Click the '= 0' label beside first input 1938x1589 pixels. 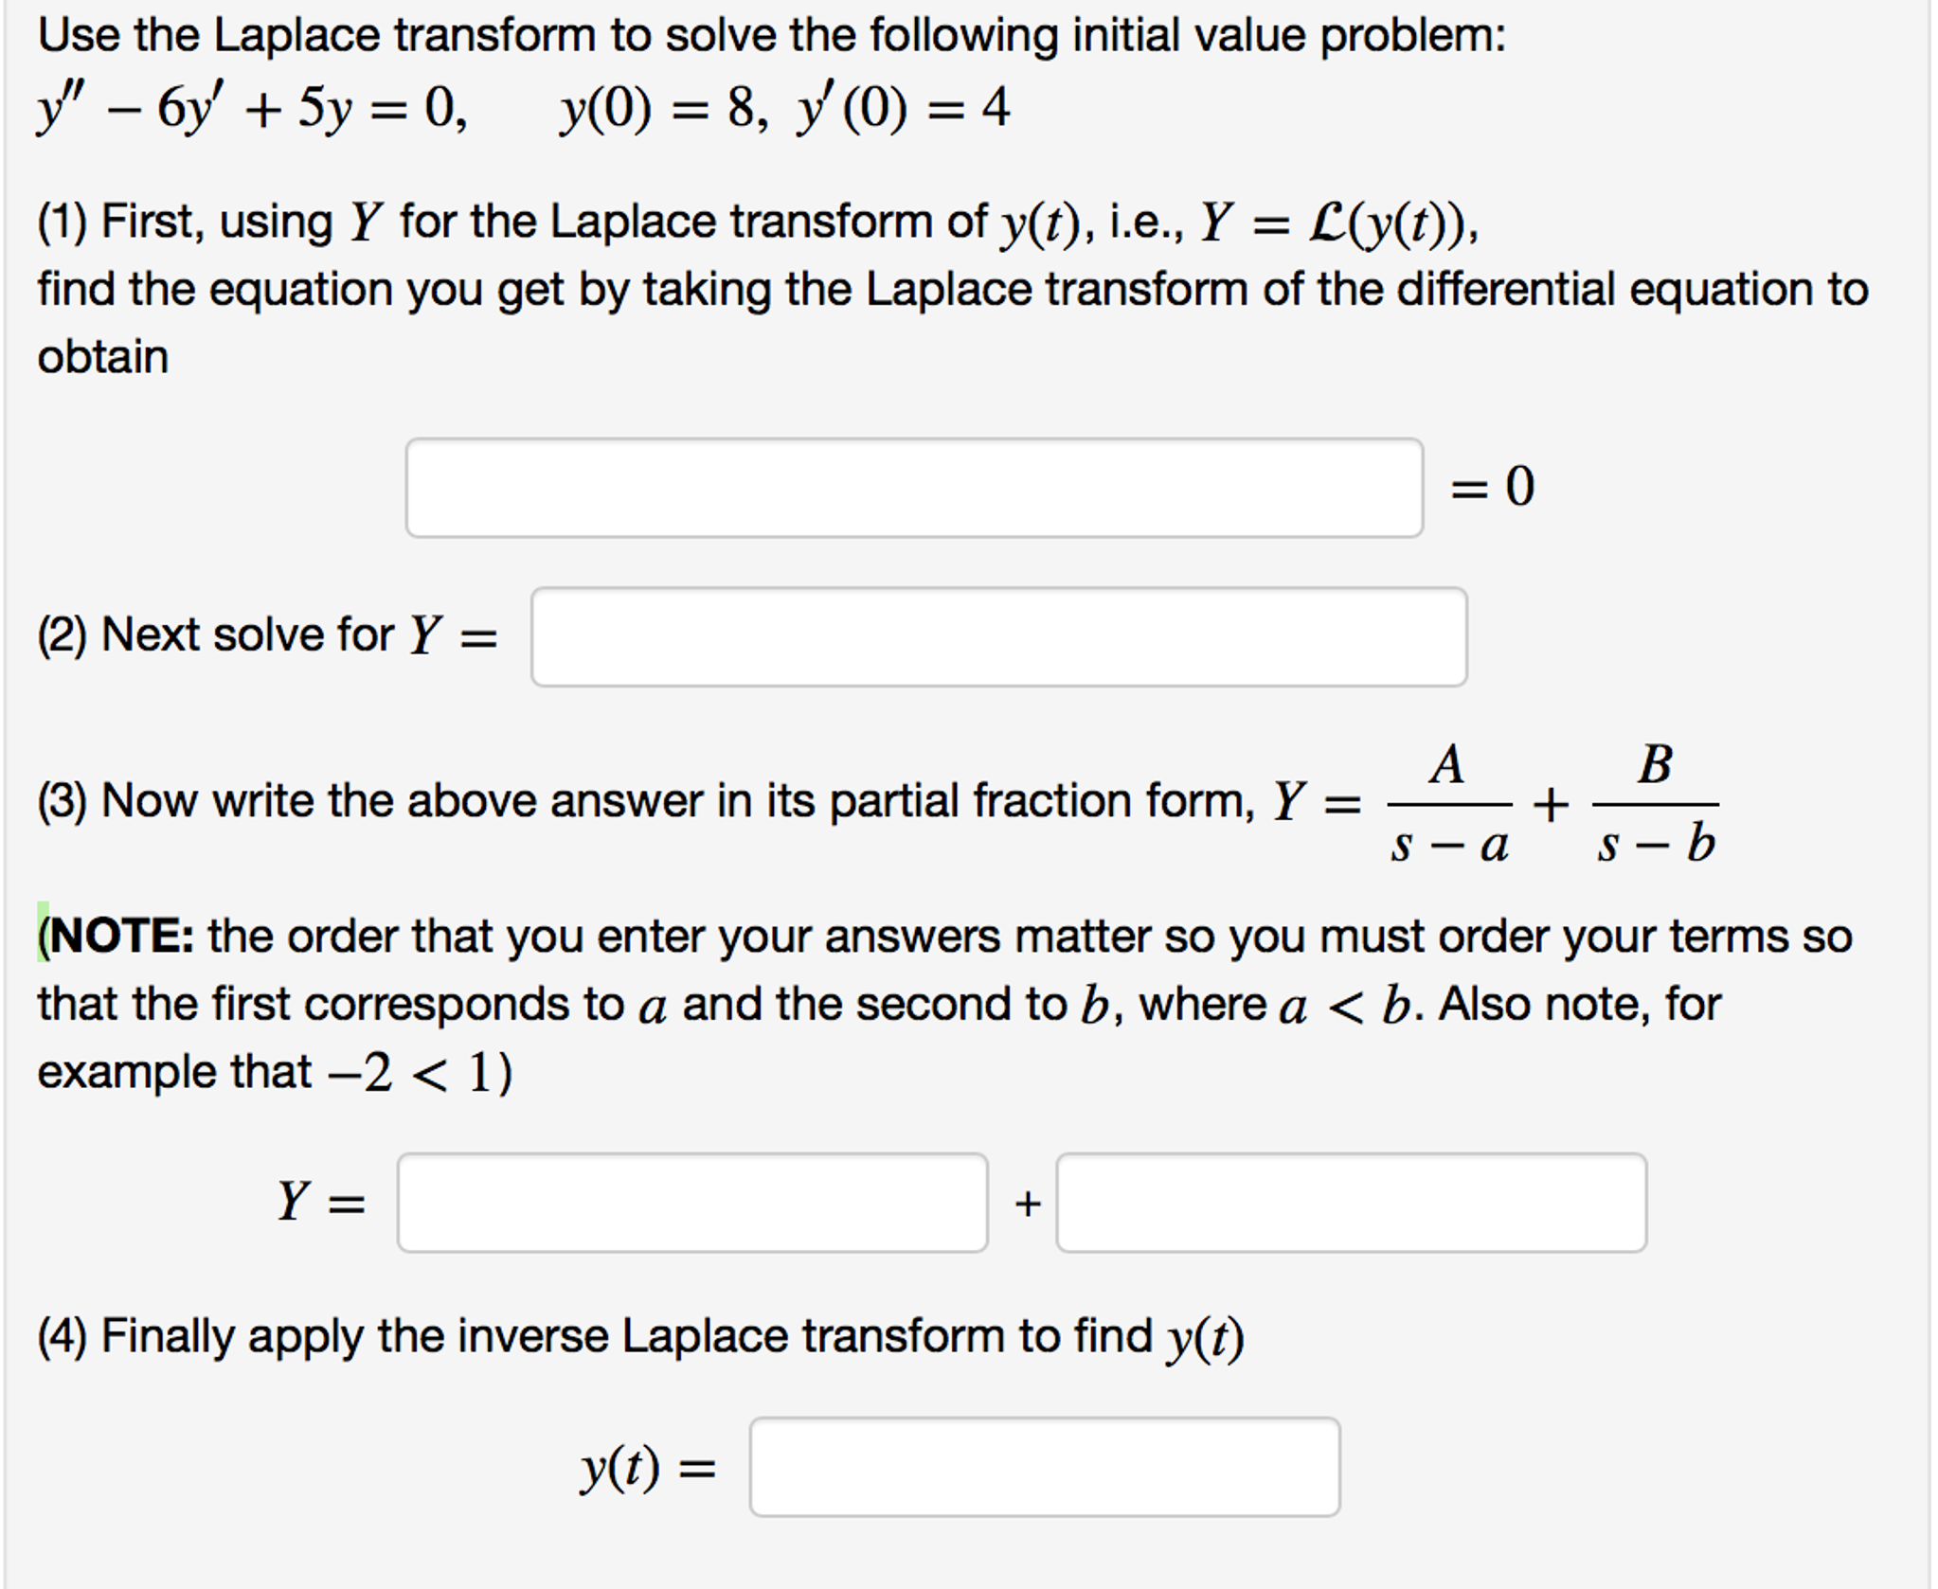click(1492, 487)
